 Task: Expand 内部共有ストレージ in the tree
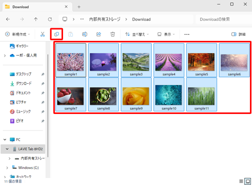[x=10, y=158]
